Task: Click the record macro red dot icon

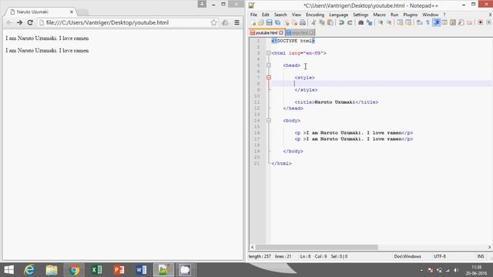Action: pyautogui.click(x=481, y=22)
